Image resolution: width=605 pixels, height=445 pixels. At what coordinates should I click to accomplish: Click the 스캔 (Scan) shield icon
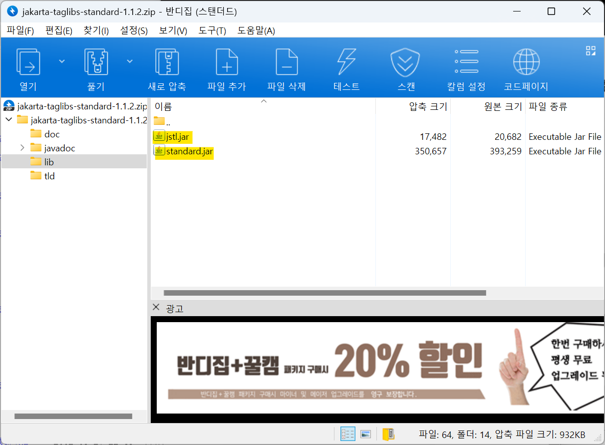pyautogui.click(x=405, y=61)
